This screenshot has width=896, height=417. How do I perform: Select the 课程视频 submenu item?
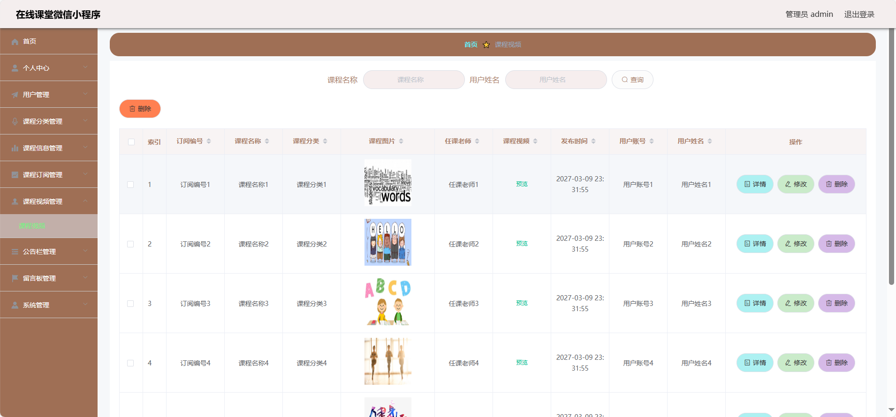(49, 226)
